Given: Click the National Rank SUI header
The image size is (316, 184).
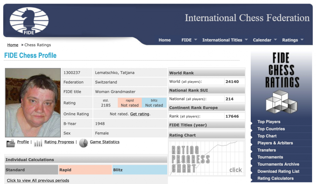Looking at the screenshot, I should click(207, 90).
